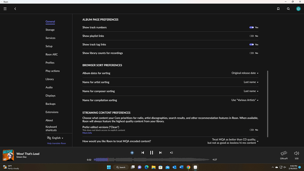Open Roon search
This screenshot has width=304, height=171.
288,9
